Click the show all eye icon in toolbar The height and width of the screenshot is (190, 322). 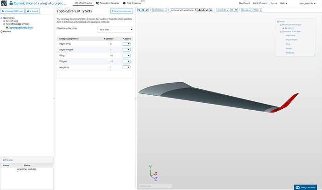tap(236, 10)
